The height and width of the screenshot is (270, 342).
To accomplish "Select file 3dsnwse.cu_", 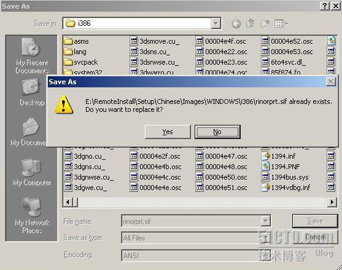I will click(154, 62).
